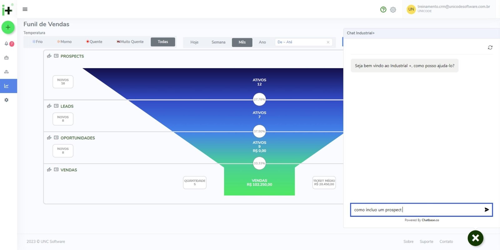This screenshot has height=250, width=500.
Task: Switch period to Semana
Action: click(218, 42)
